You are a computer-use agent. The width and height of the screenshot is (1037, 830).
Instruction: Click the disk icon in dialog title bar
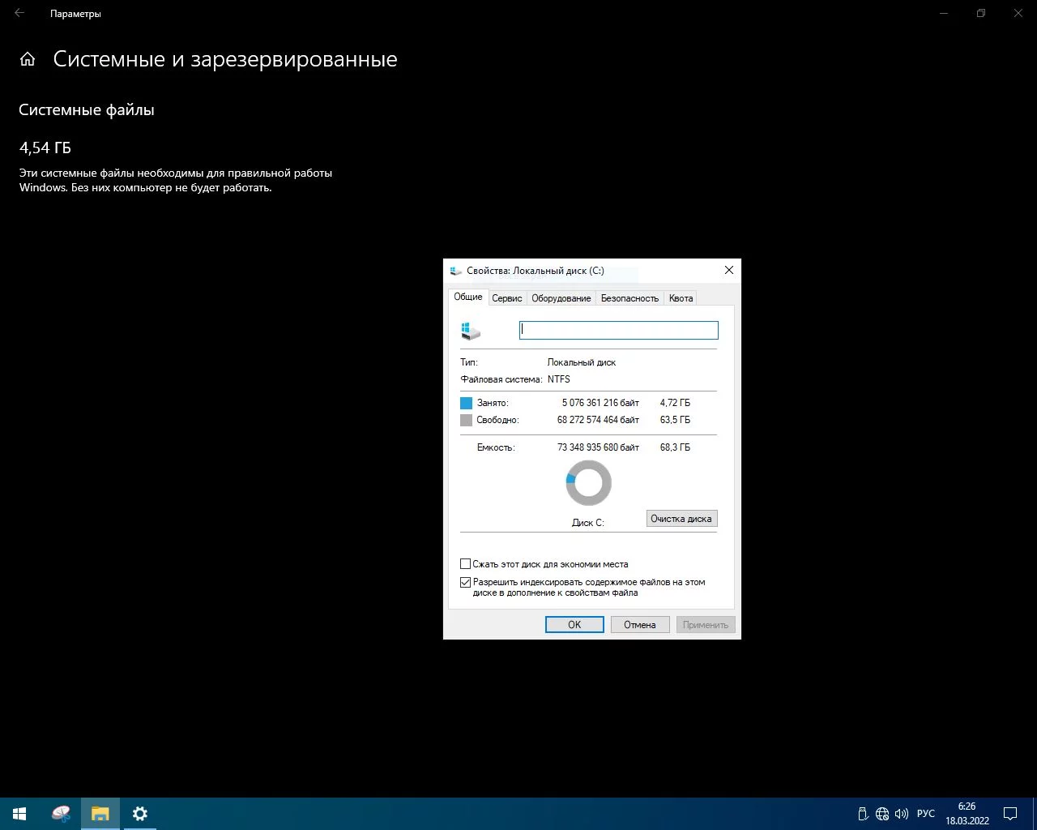pos(456,271)
